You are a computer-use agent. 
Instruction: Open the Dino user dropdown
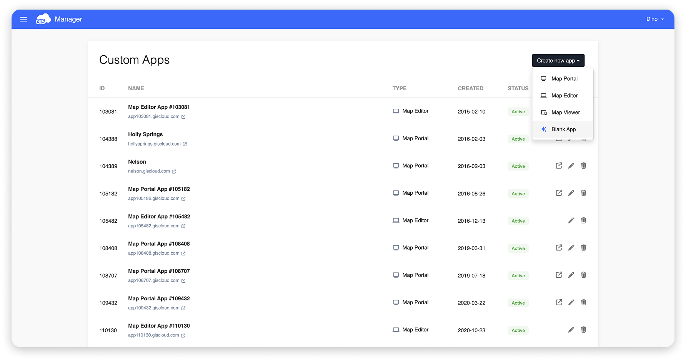click(655, 19)
